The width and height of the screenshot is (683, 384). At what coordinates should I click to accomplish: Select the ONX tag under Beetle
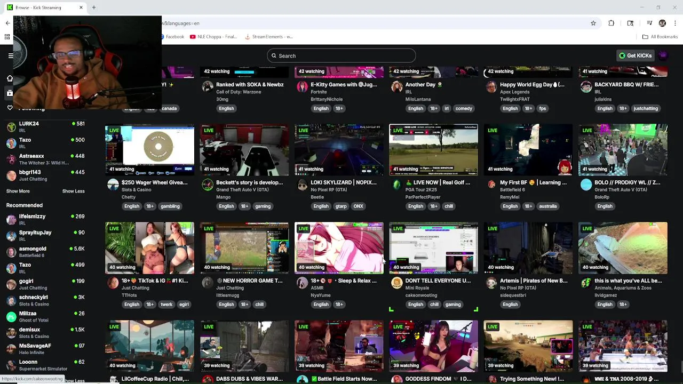point(358,206)
